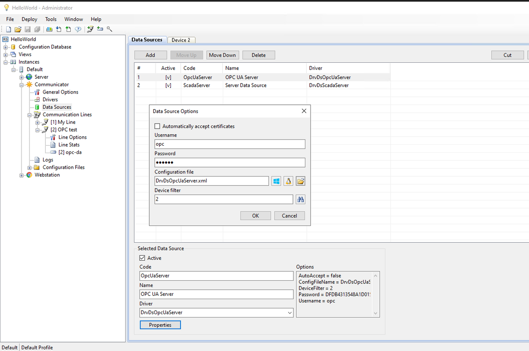
Task: Click the globe icon of Server node
Action: [29, 77]
